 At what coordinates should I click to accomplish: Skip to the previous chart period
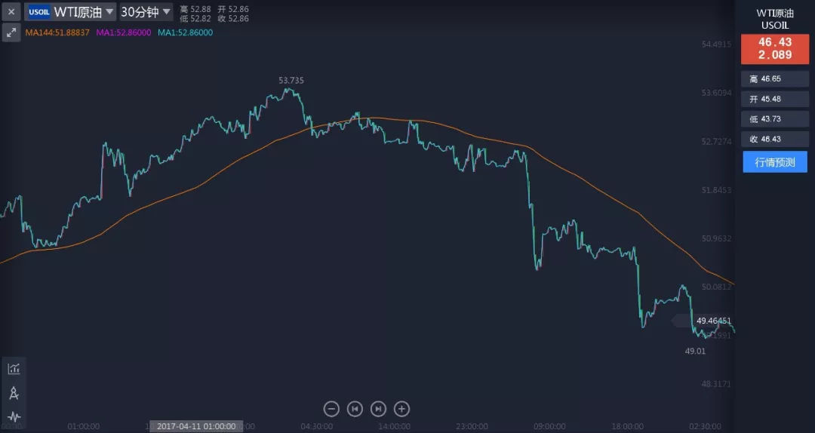point(355,409)
